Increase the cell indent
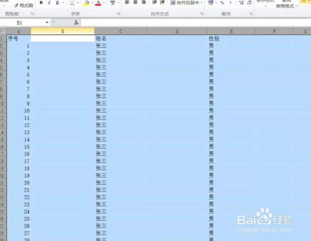 pyautogui.click(x=162, y=3)
